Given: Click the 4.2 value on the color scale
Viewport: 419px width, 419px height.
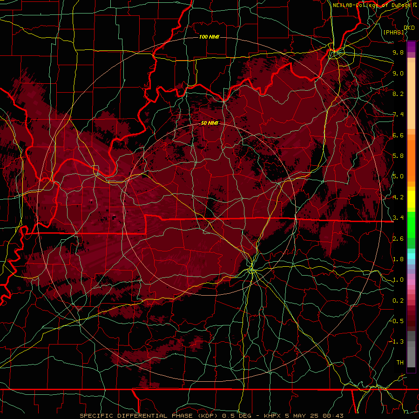Looking at the screenshot, I should [x=398, y=197].
